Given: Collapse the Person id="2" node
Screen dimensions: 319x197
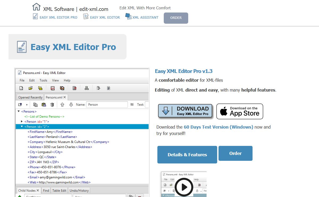Looking at the screenshot, I should (x=22, y=126).
